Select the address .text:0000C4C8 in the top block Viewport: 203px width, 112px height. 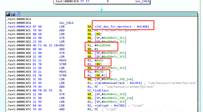point(67,2)
